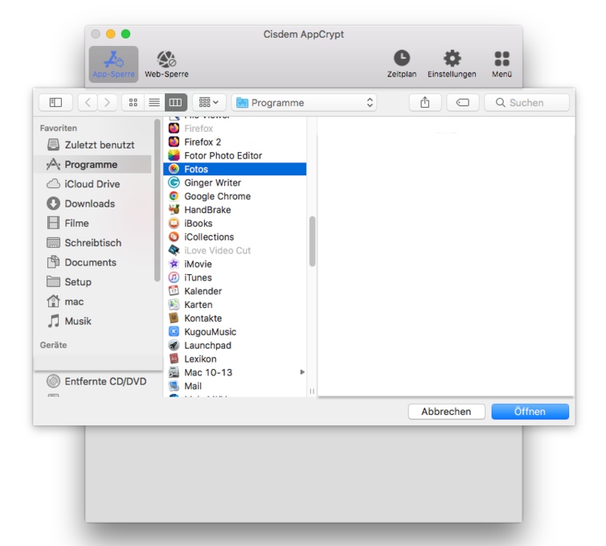Screen dimensions: 606x546
Task: Switch to column view
Action: 176,102
